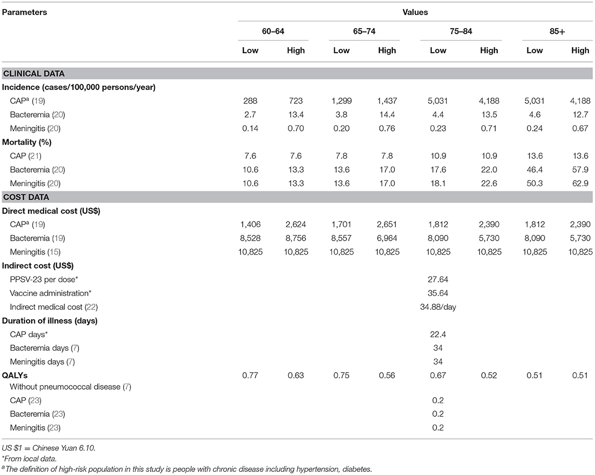
Task: Click the high-risk population definition footnote
Action: (x=187, y=469)
